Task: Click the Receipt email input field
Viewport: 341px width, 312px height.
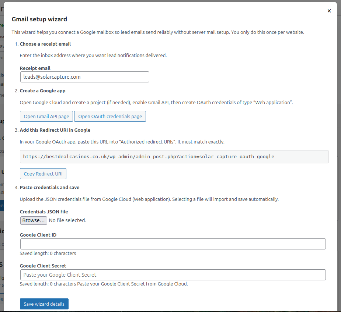Action: [x=84, y=77]
